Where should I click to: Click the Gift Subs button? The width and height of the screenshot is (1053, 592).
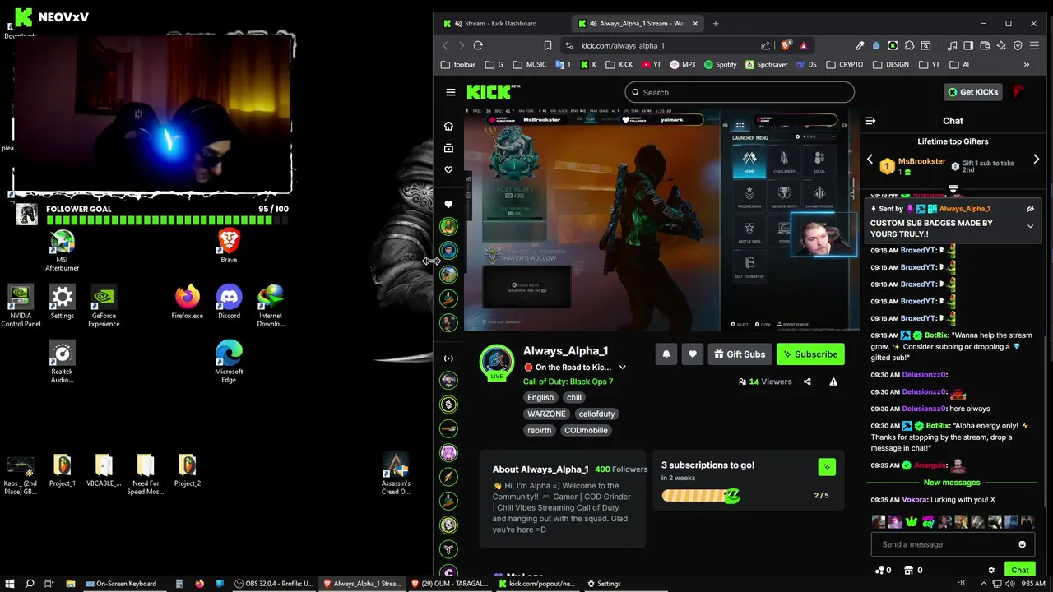740,354
